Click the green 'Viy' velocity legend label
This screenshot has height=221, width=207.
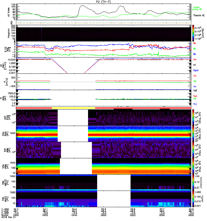tap(195, 81)
